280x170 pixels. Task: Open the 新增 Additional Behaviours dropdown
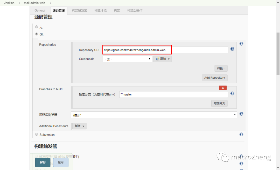(x=79, y=126)
